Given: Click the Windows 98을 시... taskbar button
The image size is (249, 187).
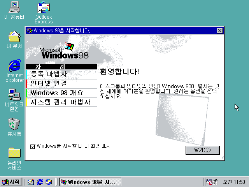Looking at the screenshot, I should [90, 182].
